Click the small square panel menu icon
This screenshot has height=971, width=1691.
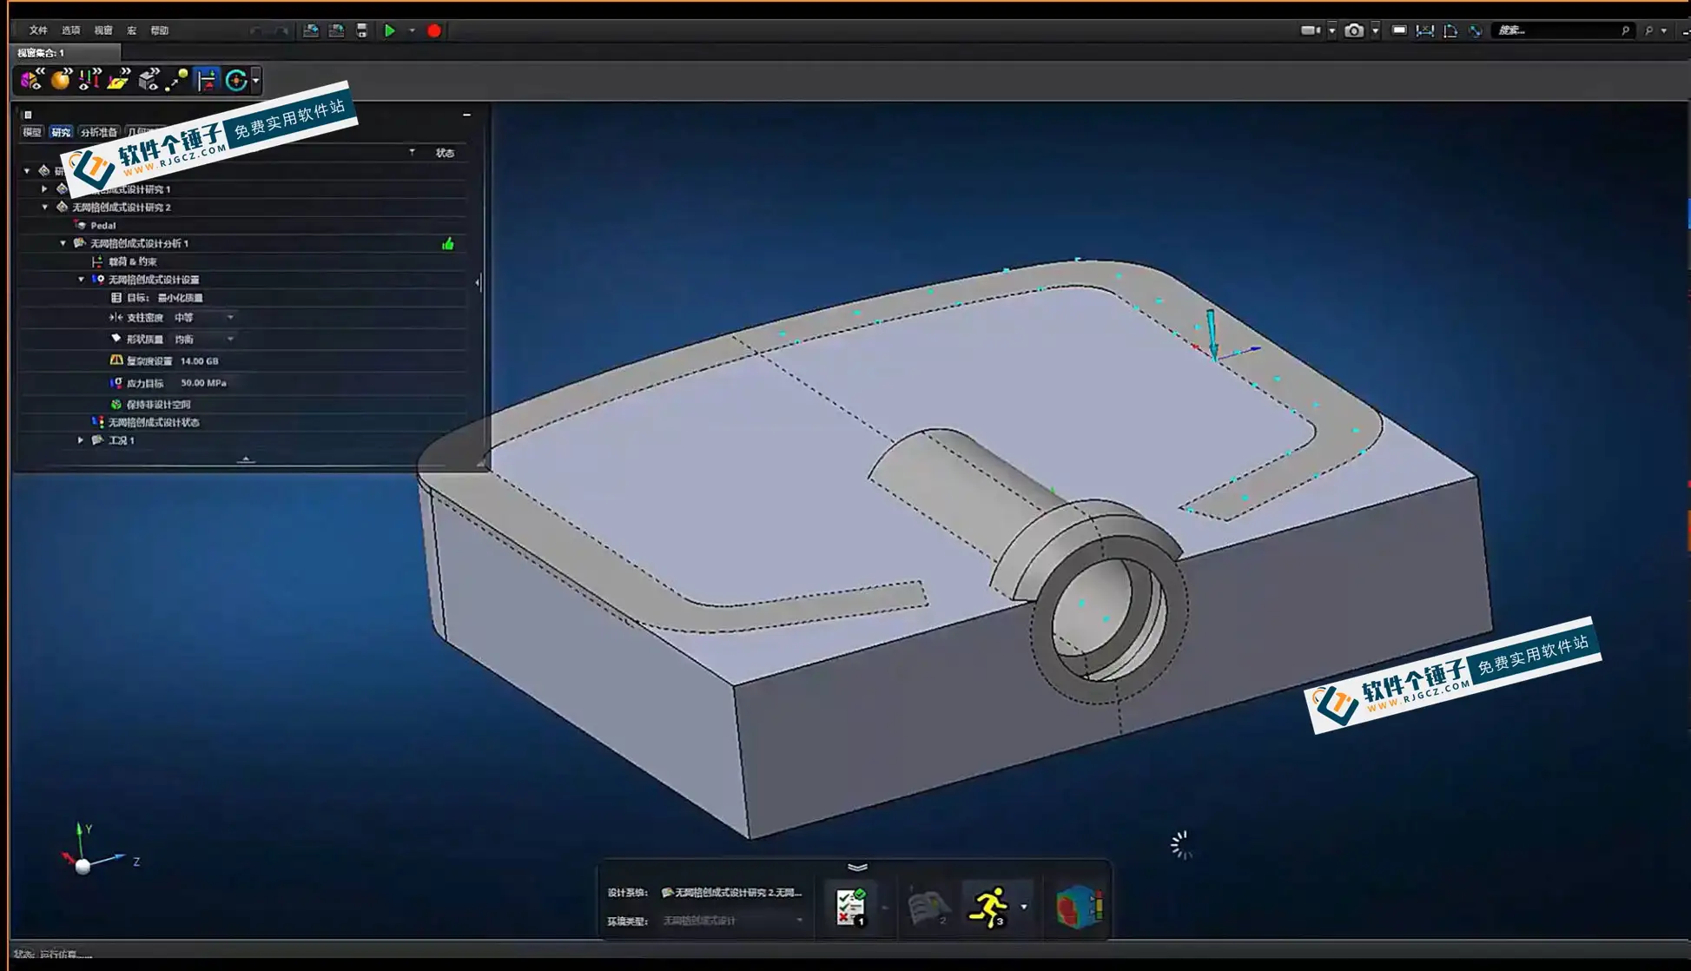click(x=28, y=115)
